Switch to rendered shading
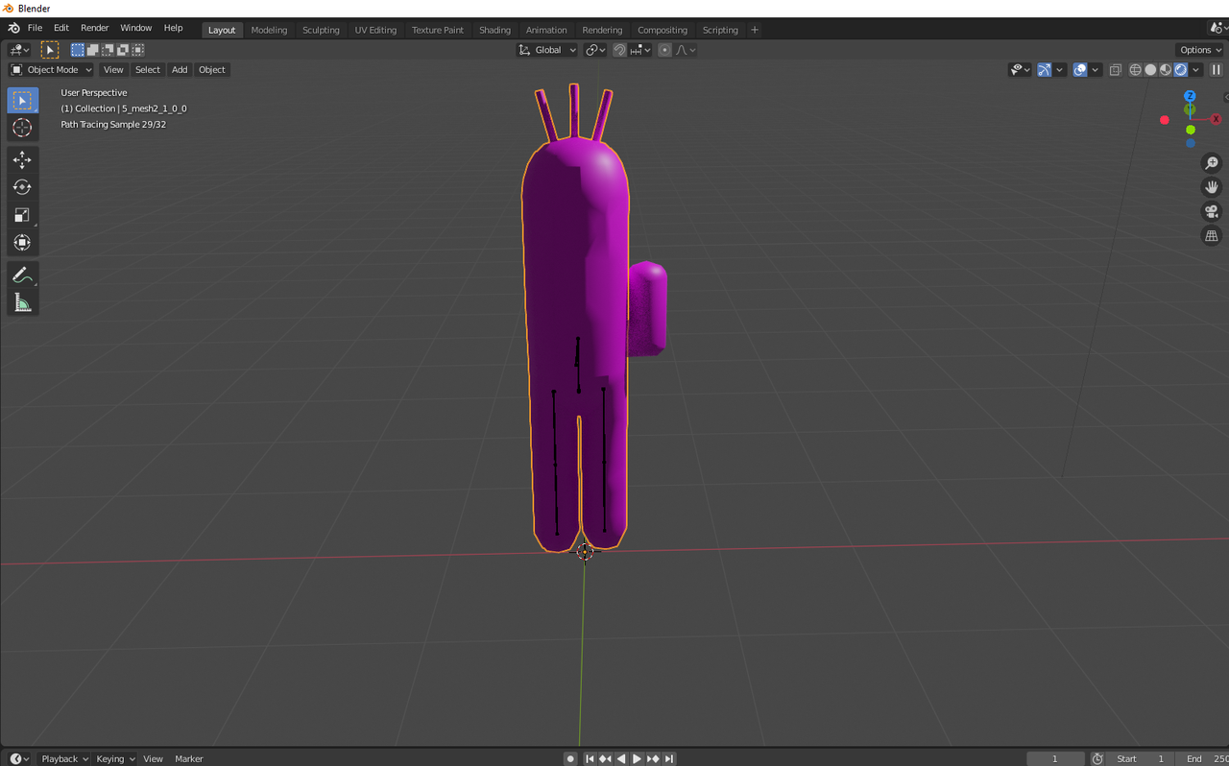 1181,69
